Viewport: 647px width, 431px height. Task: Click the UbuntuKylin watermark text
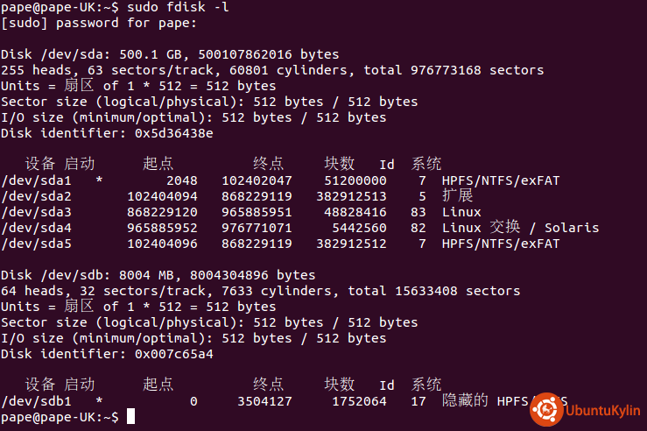602,409
